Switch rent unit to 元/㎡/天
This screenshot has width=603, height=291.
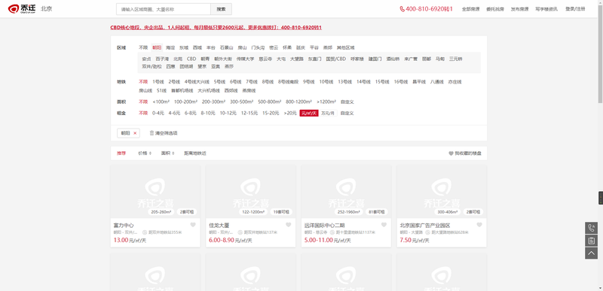tap(309, 113)
